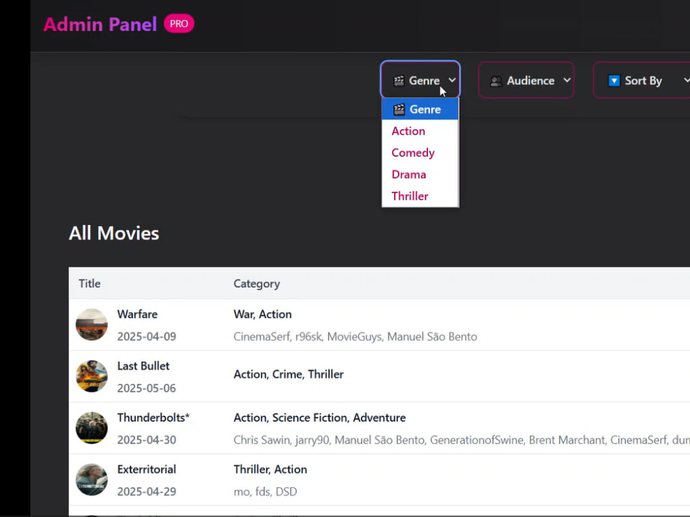Open the Exterritorial poster thumbnail
Image resolution: width=690 pixels, height=517 pixels.
point(92,480)
